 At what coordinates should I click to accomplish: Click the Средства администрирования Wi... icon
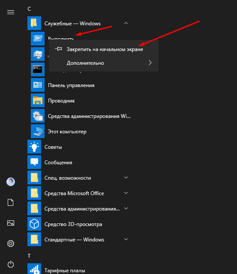click(38, 116)
